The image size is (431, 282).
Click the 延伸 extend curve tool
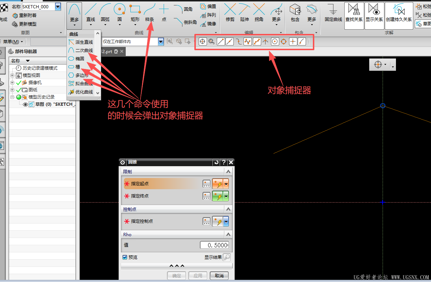pos(244,12)
